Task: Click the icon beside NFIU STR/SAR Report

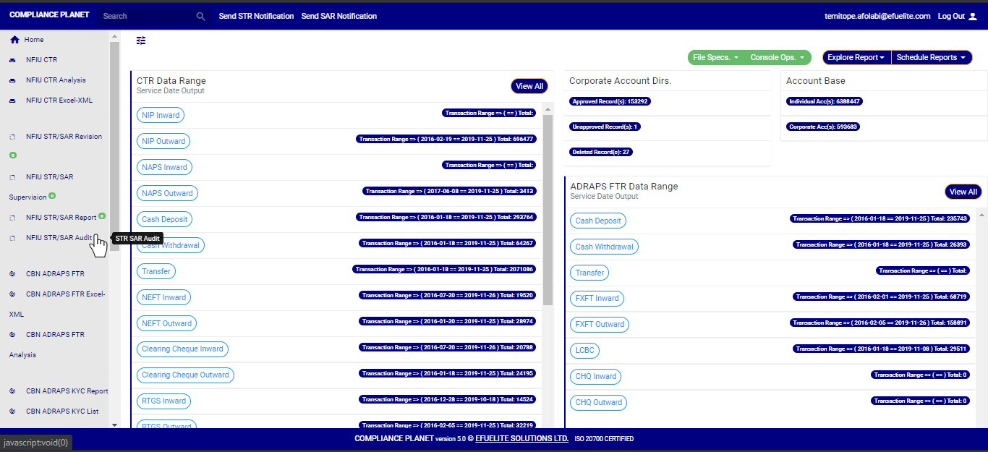Action: point(12,218)
